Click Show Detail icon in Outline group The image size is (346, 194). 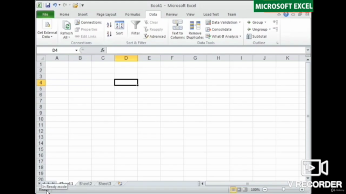pyautogui.click(x=275, y=22)
